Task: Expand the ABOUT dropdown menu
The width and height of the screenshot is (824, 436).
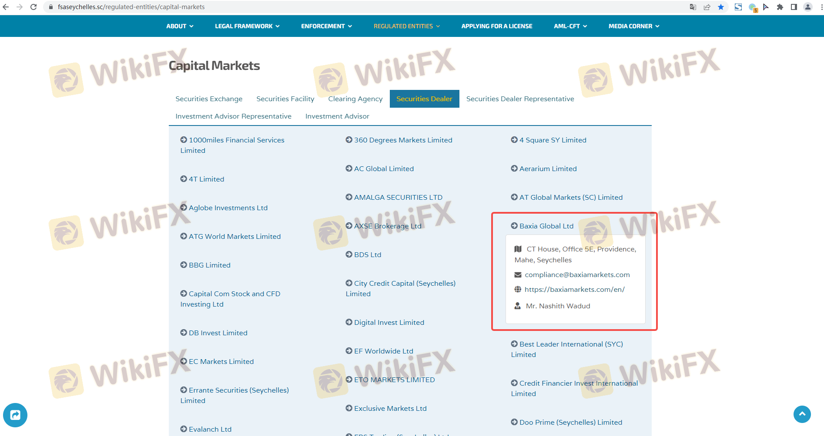Action: [x=180, y=26]
